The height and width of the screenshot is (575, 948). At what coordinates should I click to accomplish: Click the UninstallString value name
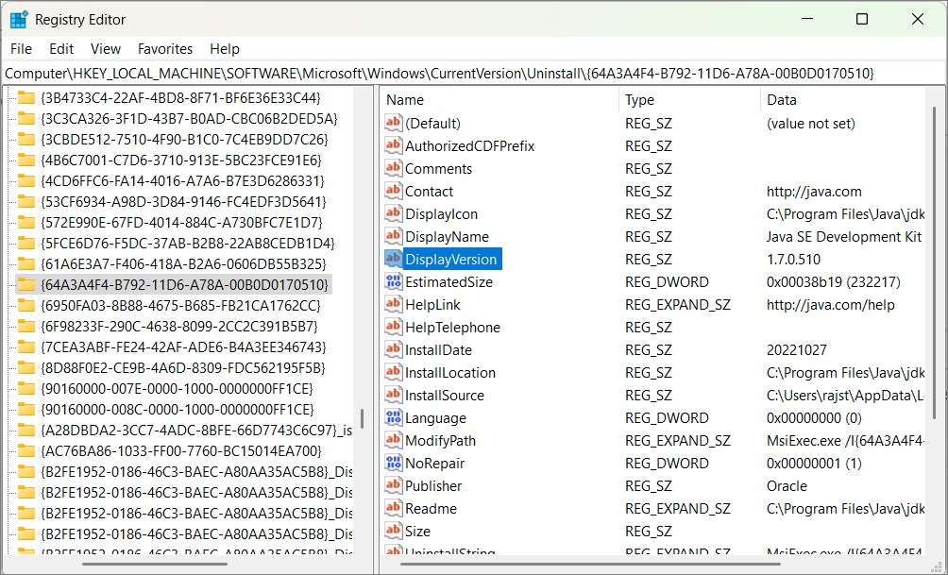click(x=450, y=552)
